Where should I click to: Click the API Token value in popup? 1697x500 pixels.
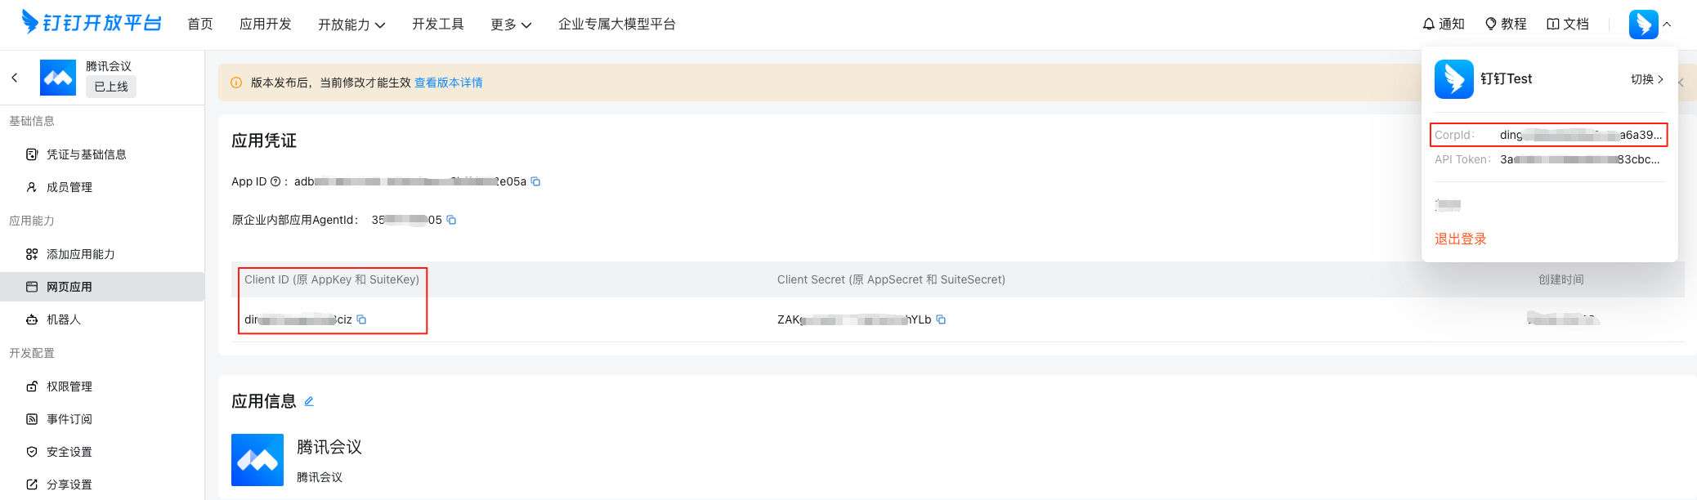click(x=1580, y=159)
